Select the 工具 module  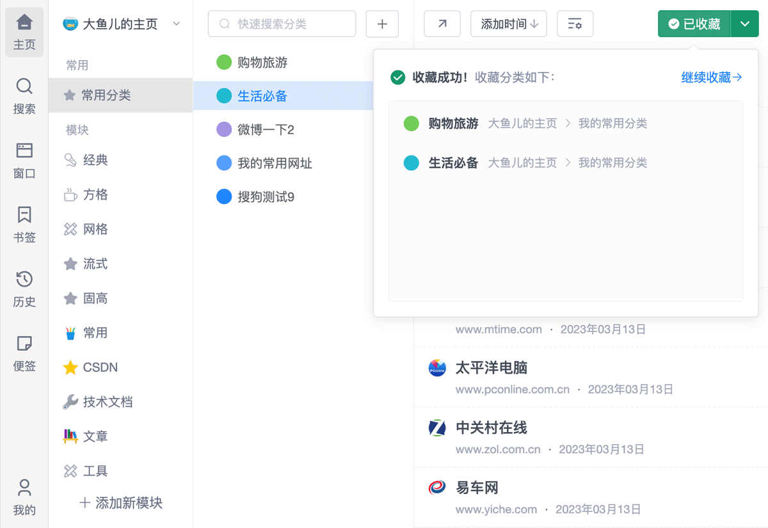tap(120, 471)
